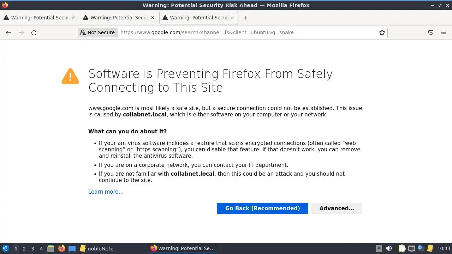Click Go Back (Recommended) button
Viewport: 452px width, 254px height.
(x=262, y=208)
